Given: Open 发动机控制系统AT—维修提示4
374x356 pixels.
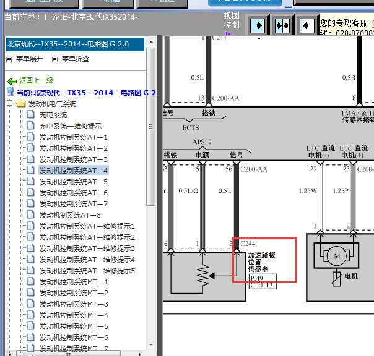Looking at the screenshot, I should [87, 260].
